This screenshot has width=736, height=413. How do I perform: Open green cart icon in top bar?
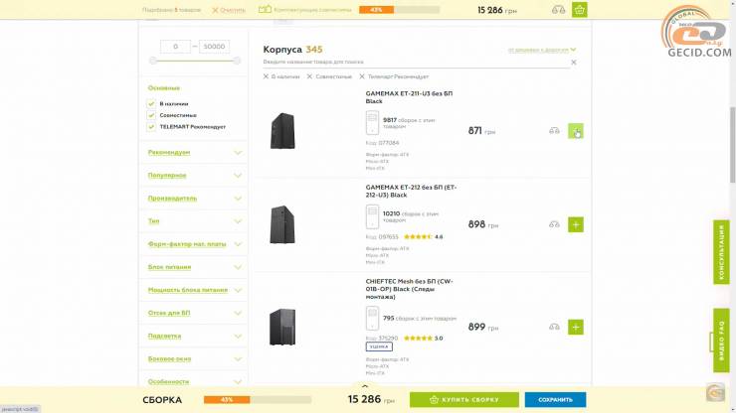point(580,10)
